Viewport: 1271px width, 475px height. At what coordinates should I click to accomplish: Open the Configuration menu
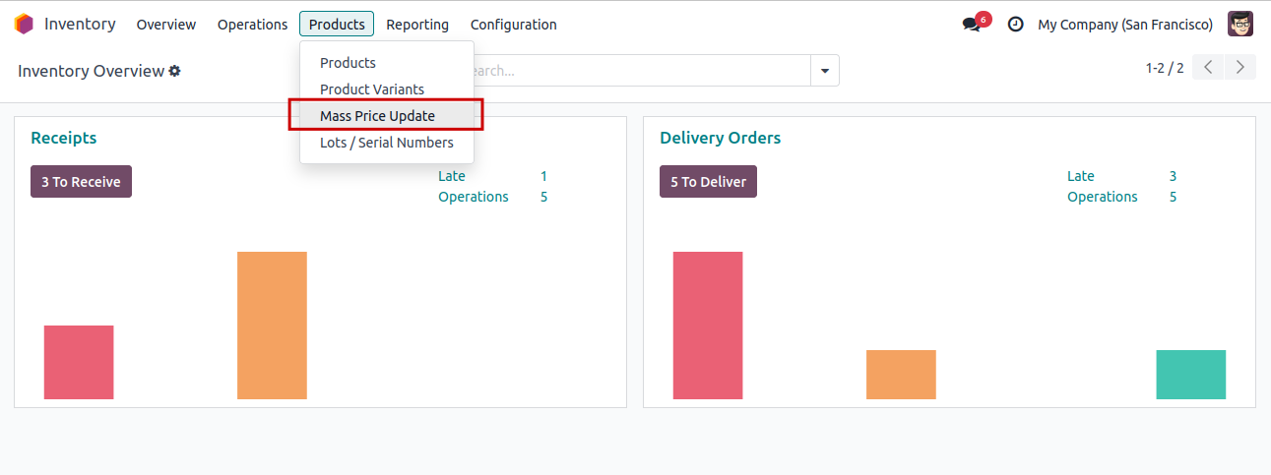[x=513, y=25]
